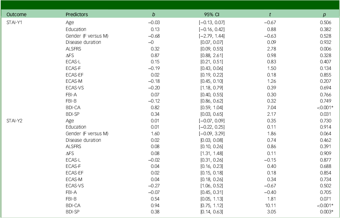Click the p column header
The image size is (340, 218).
pyautogui.click(x=324, y=15)
